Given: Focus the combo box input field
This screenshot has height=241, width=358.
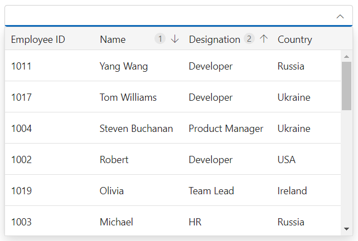Looking at the screenshot, I should point(167,17).
